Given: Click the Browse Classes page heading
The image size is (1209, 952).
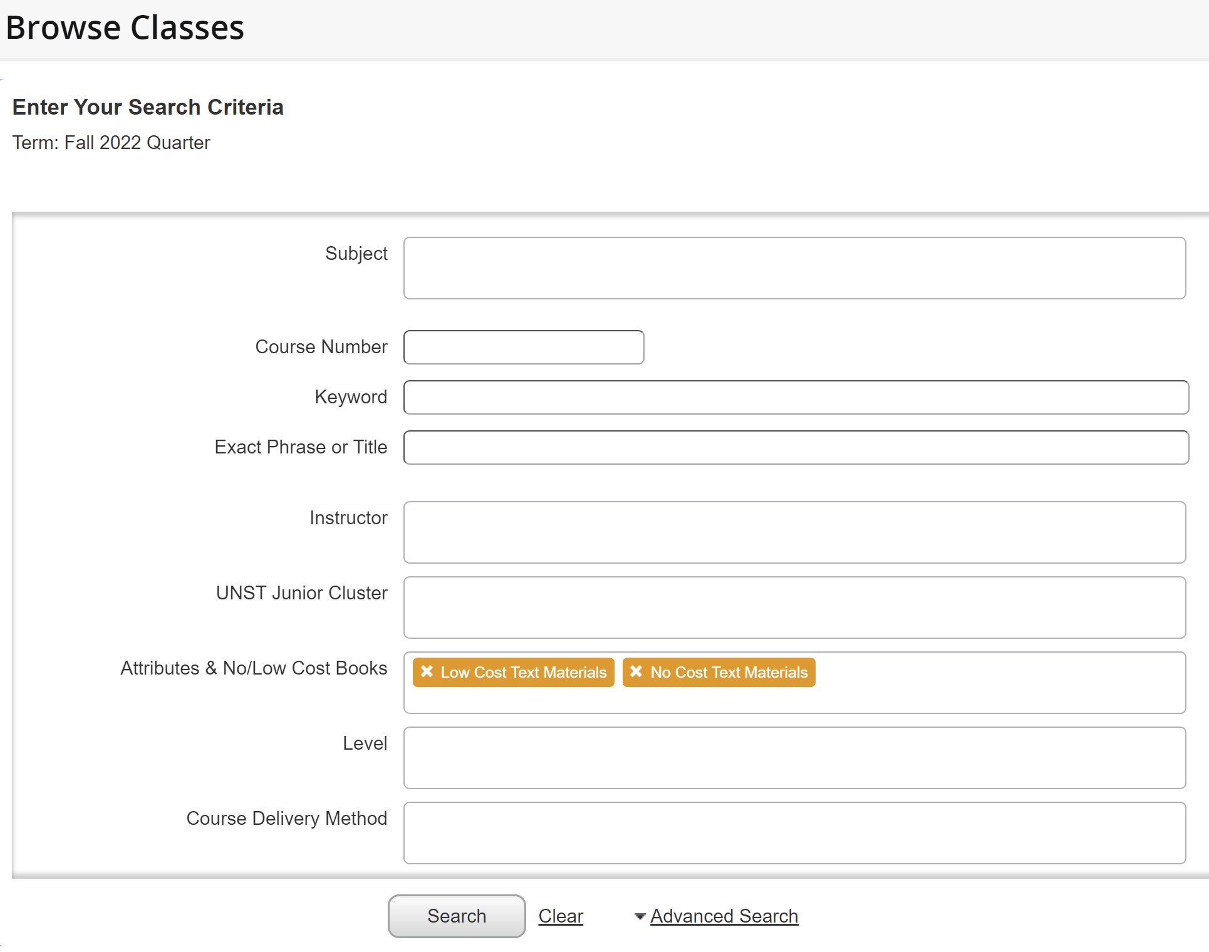Looking at the screenshot, I should pyautogui.click(x=124, y=27).
